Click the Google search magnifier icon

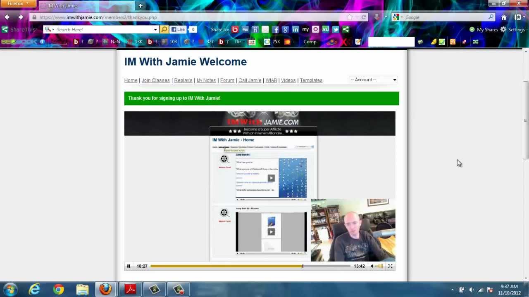click(491, 17)
